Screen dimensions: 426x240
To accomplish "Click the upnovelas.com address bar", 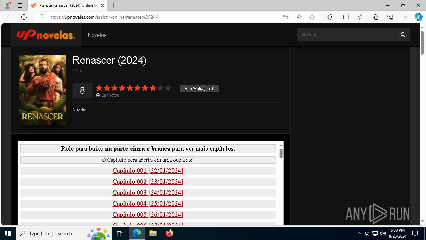I will 163,17.
